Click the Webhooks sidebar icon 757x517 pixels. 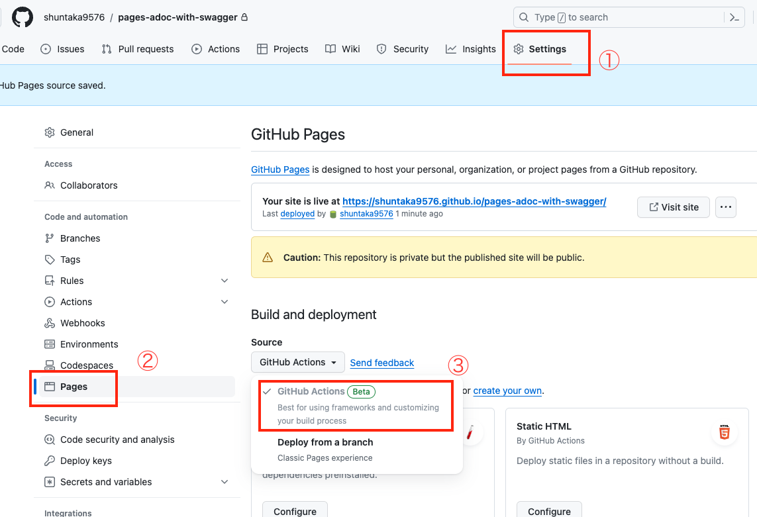click(x=49, y=322)
